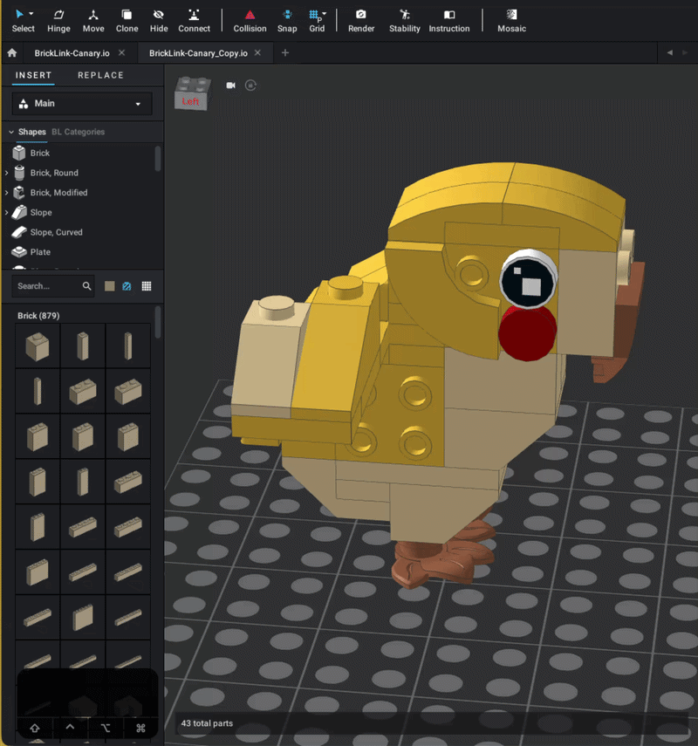Select the Hinge tool
The height and width of the screenshot is (746, 698).
coord(58,20)
